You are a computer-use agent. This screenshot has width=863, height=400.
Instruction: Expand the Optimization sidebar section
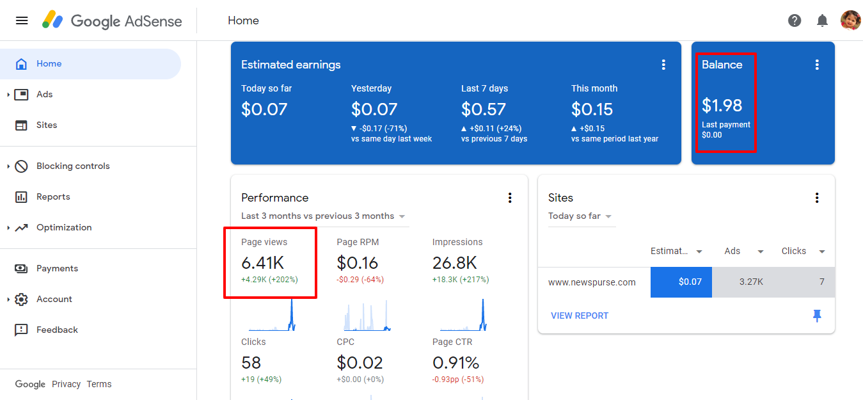point(8,228)
